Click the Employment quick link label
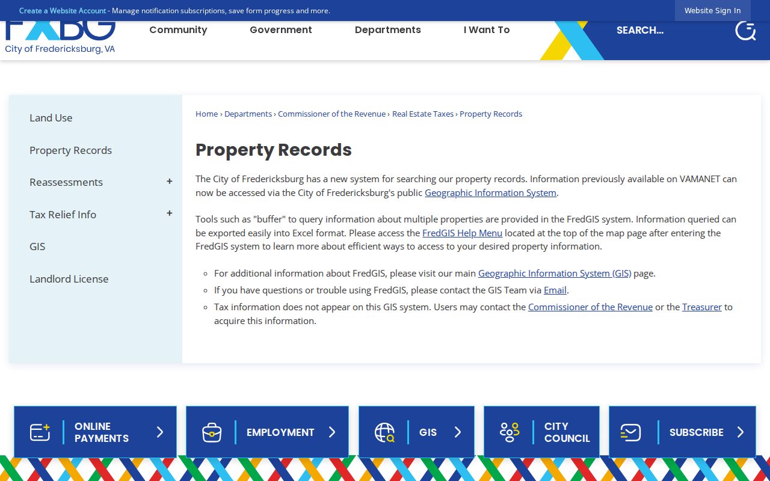The width and height of the screenshot is (770, 481). pyautogui.click(x=280, y=432)
